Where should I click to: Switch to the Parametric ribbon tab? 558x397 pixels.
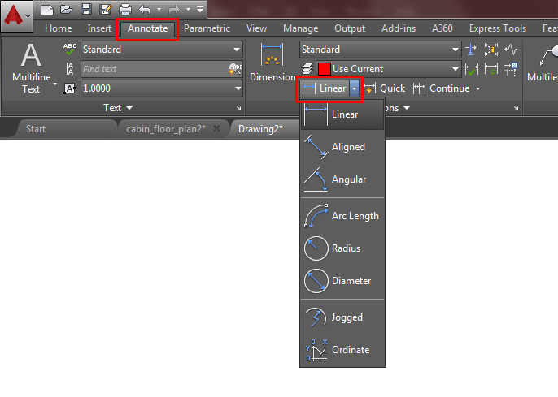(x=207, y=28)
